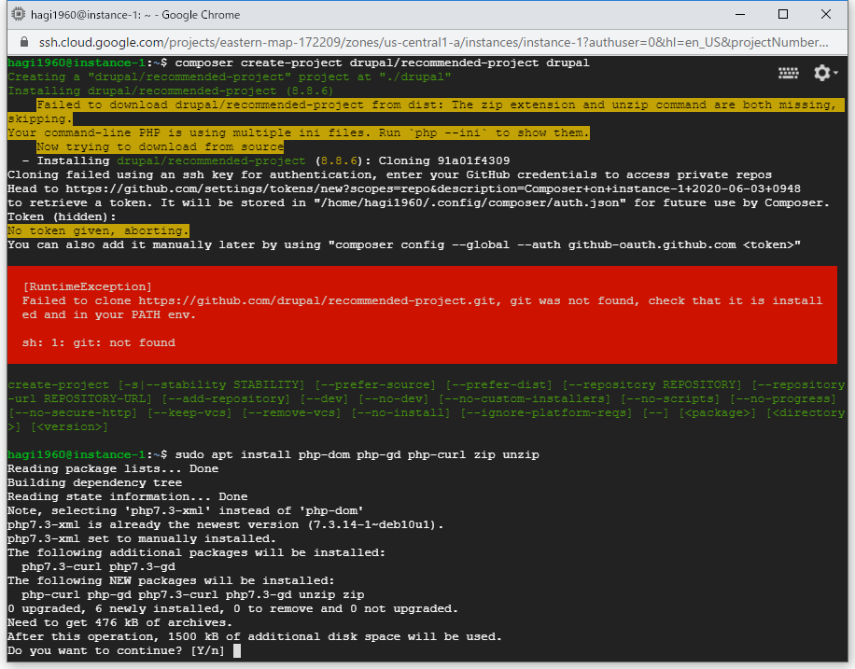The width and height of the screenshot is (855, 669).
Task: Click the 'sudo apt install' command text
Action: pos(357,454)
